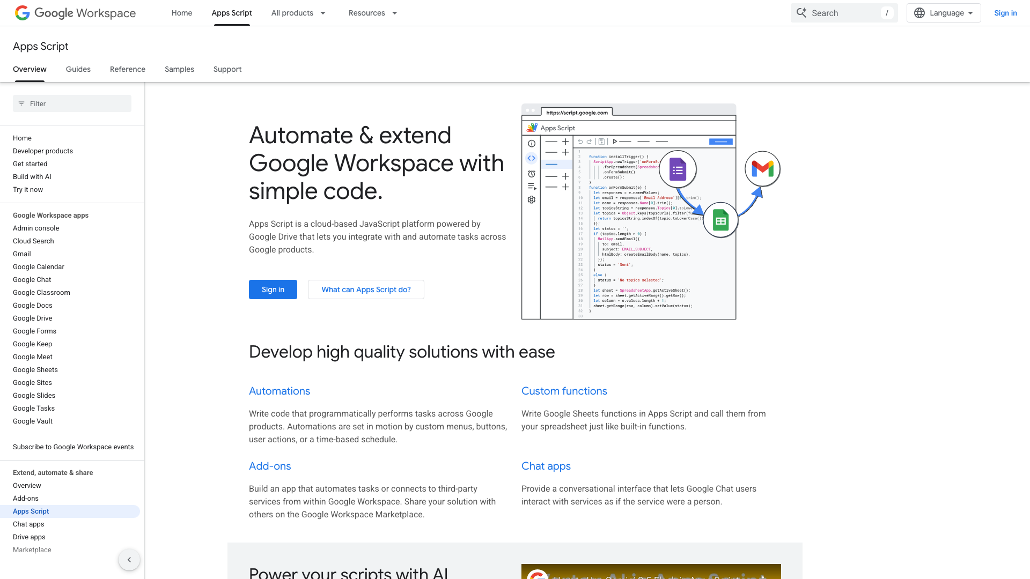This screenshot has width=1030, height=579.
Task: Open Google Classroom in the sidebar
Action: coord(41,292)
